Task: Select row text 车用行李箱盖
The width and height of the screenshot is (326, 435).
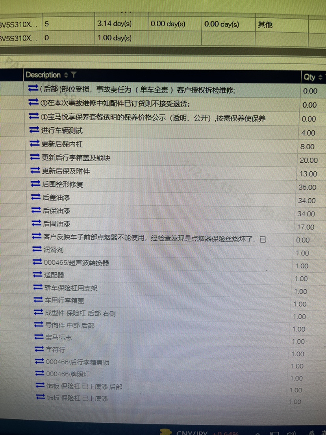Action: (65, 301)
